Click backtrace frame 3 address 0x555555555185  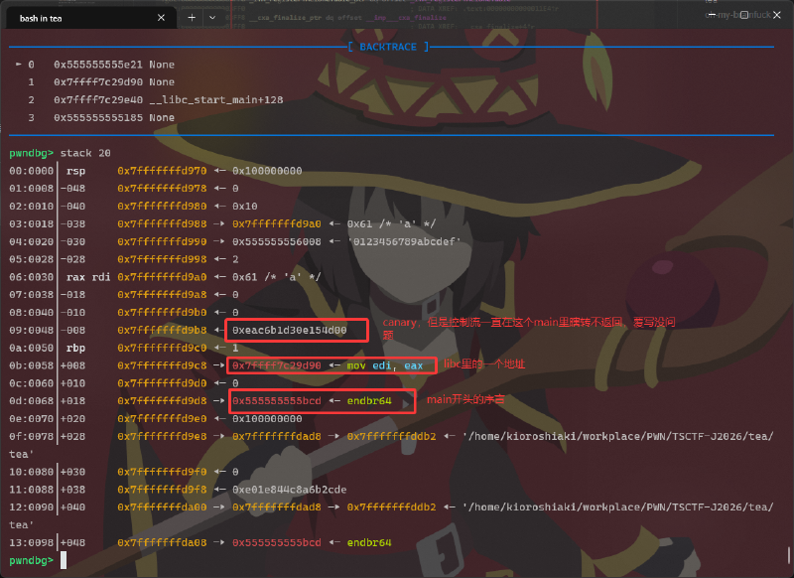click(98, 117)
